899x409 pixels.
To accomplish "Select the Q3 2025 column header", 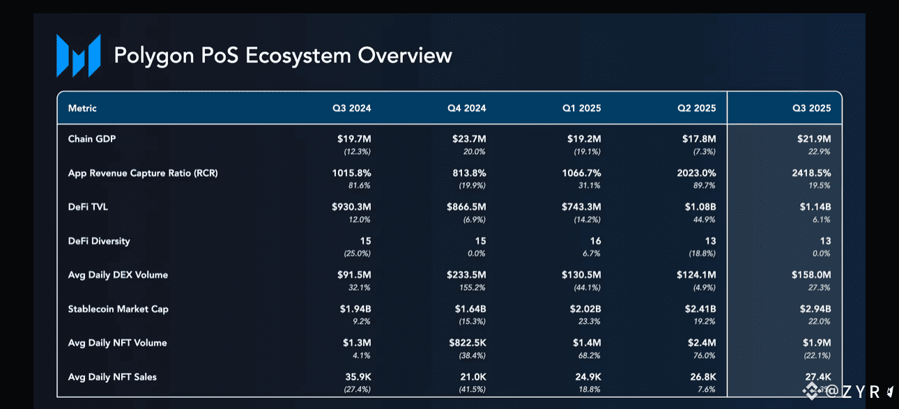I will pos(811,108).
